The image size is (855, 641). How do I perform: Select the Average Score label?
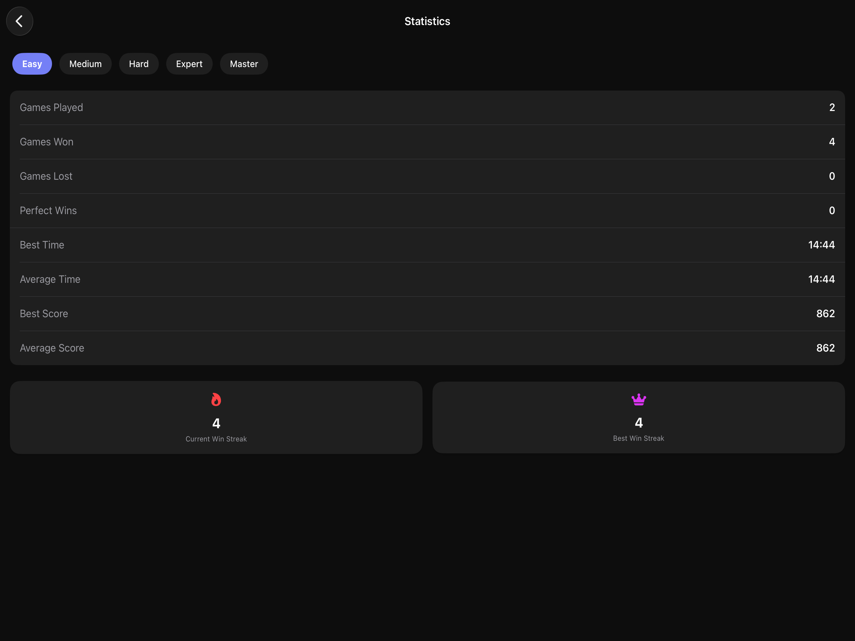52,348
